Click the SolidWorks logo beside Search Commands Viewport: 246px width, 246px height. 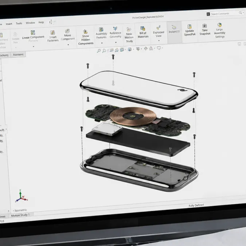208,14
